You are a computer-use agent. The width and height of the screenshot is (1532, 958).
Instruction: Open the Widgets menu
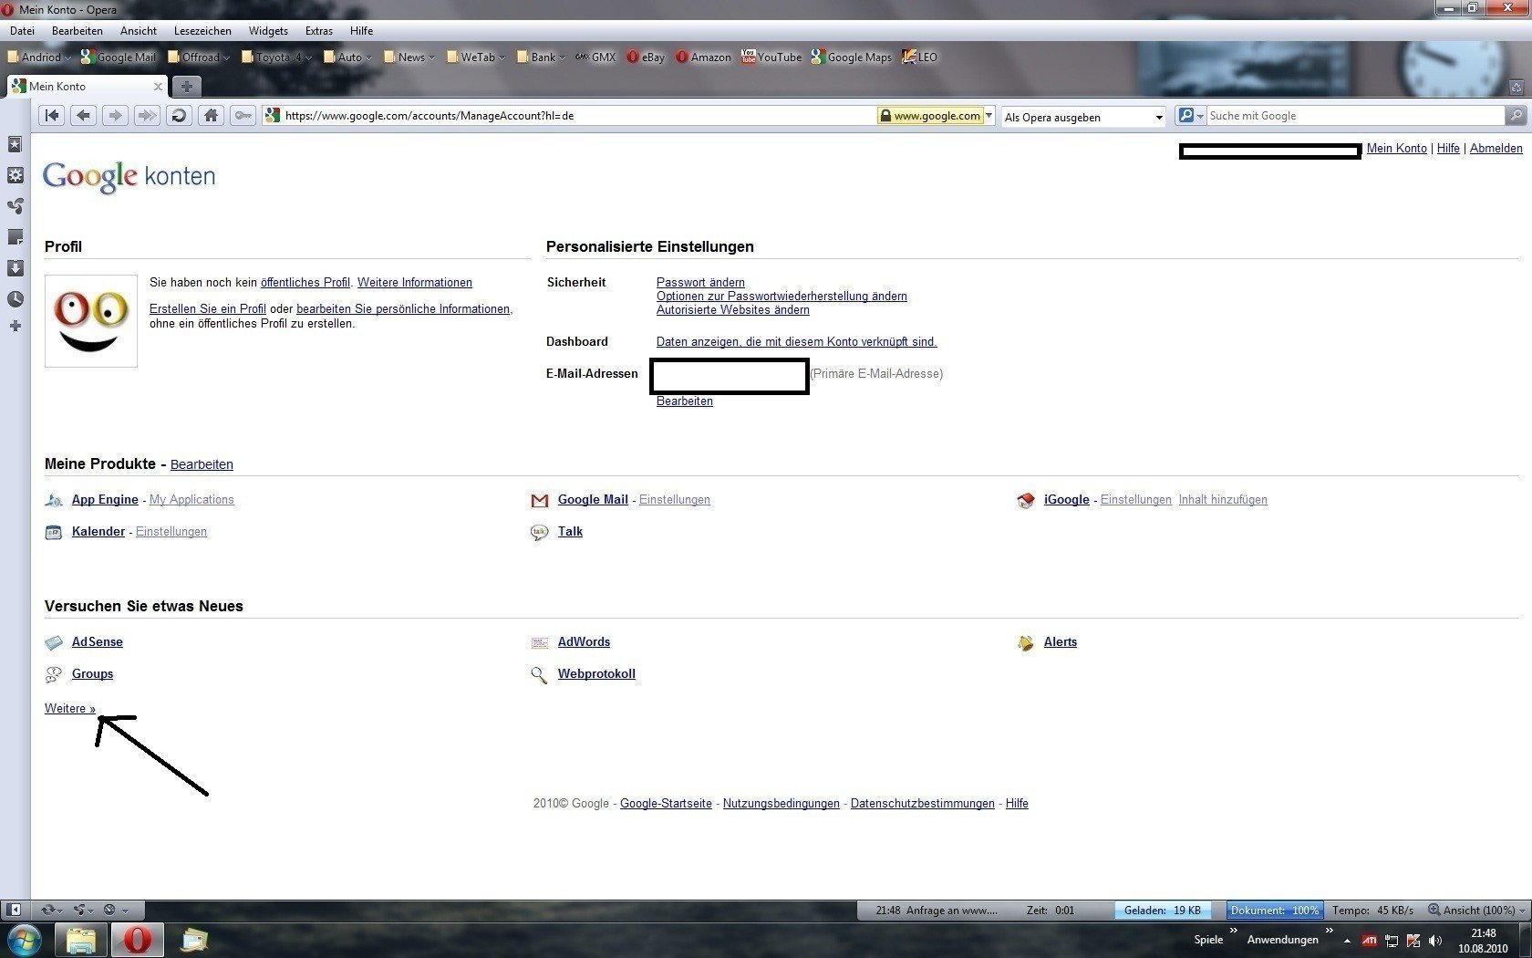(268, 30)
